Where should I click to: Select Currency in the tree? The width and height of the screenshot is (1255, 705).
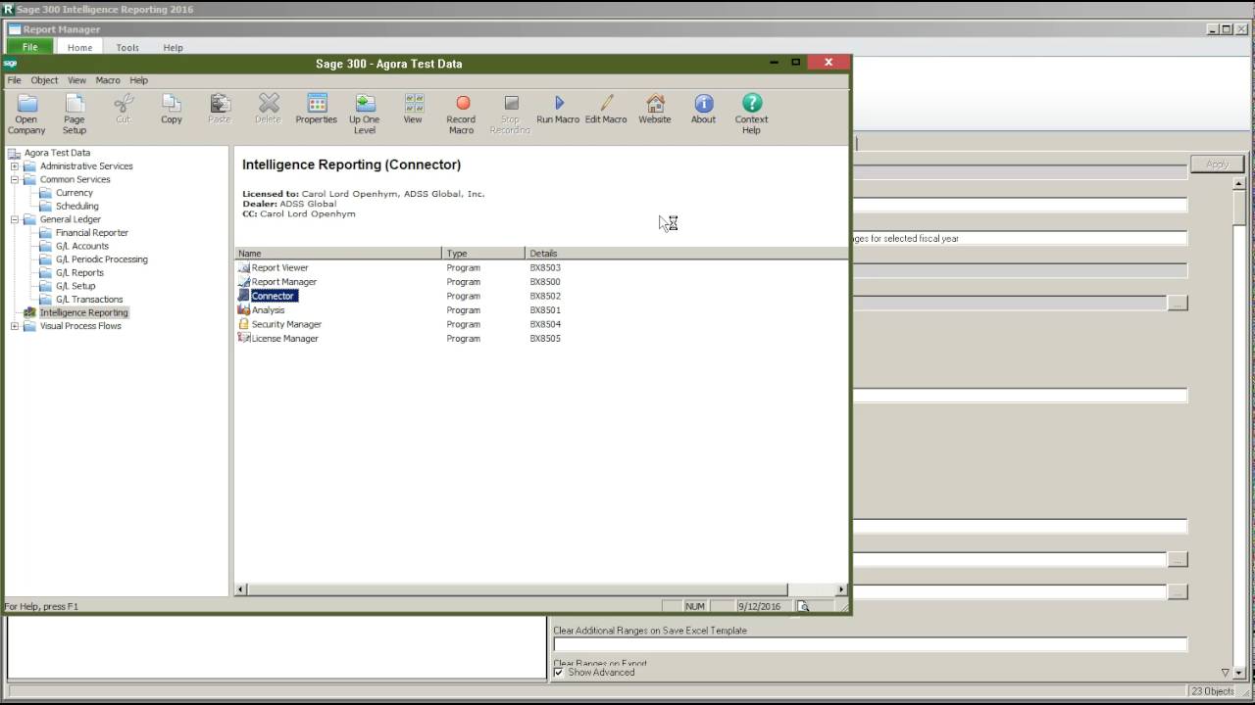[75, 193]
